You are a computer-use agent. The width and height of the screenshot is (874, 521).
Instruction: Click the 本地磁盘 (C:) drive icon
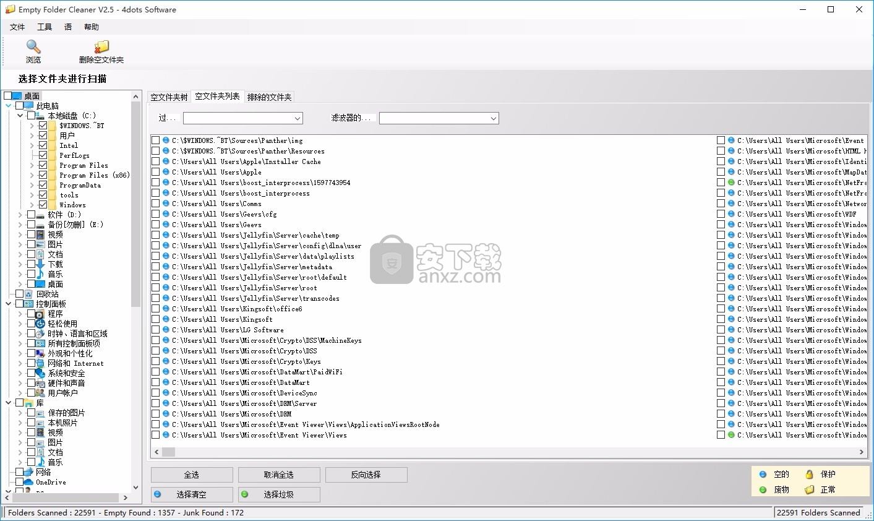(x=40, y=116)
